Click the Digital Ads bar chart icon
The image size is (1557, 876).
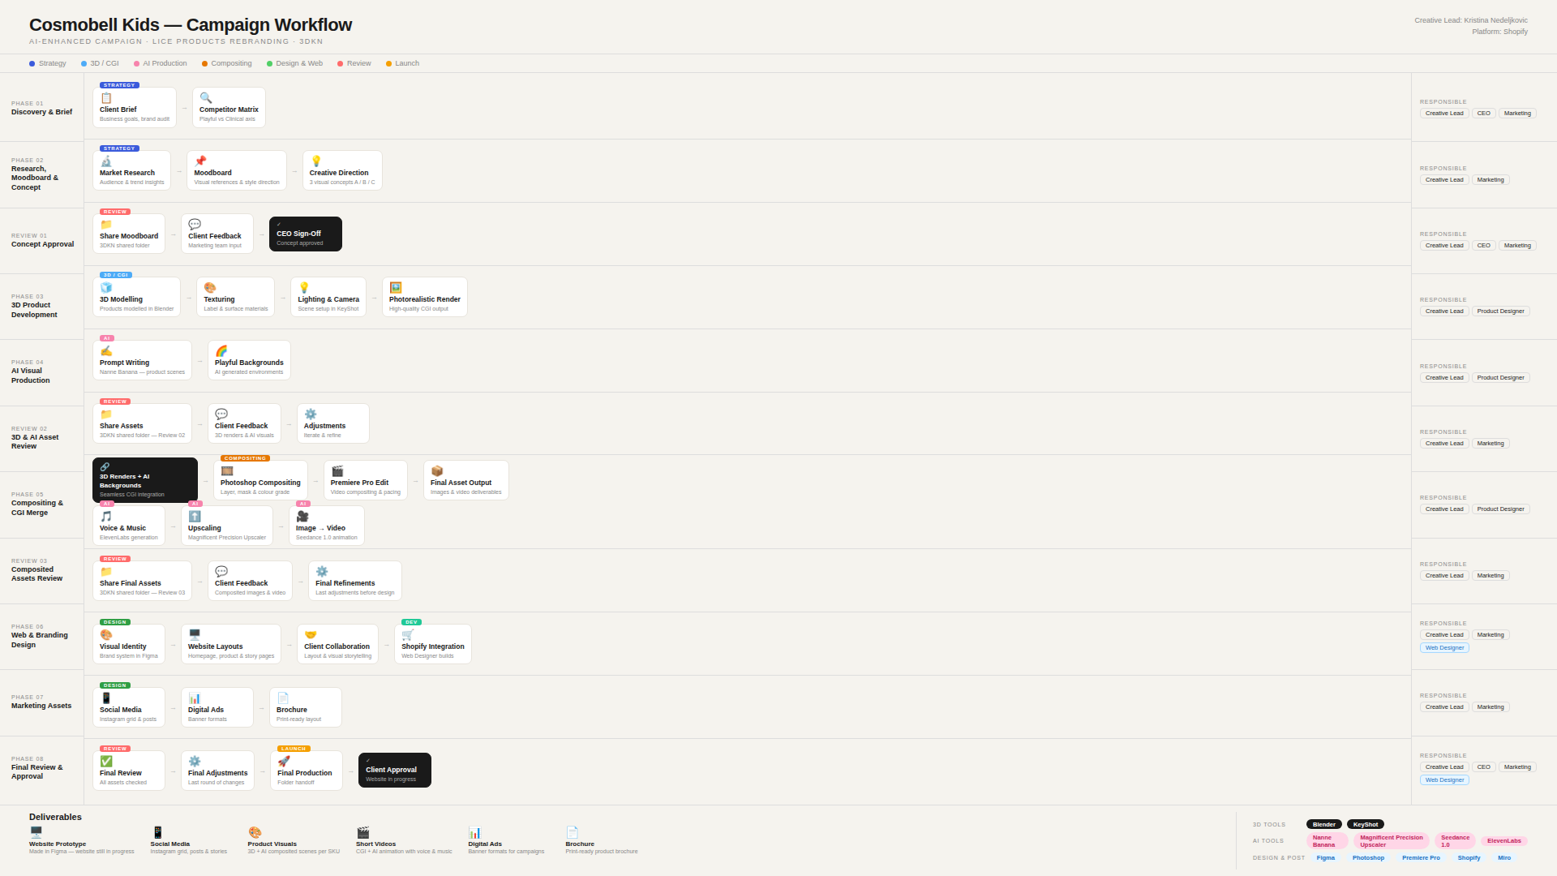195,698
